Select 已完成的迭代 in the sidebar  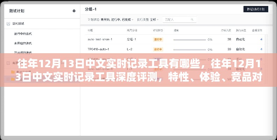point(23,53)
